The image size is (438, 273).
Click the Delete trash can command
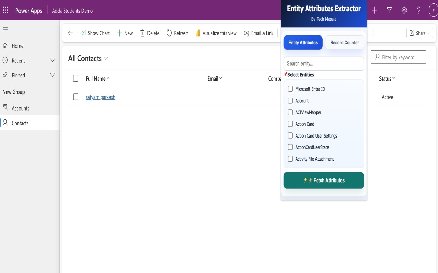click(150, 33)
